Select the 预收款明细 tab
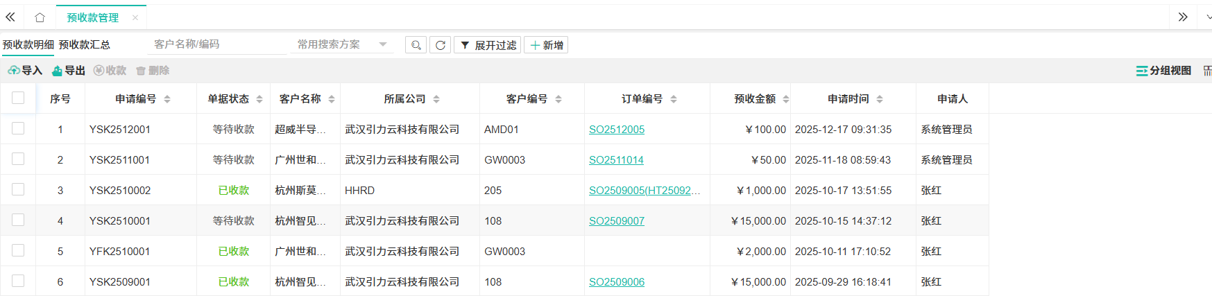This screenshot has height=296, width=1212. [x=28, y=44]
